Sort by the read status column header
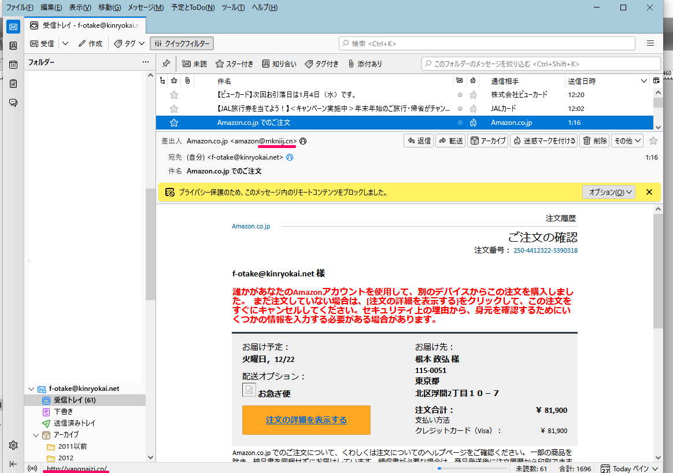Viewport: 673px width, 473px height. pyautogui.click(x=459, y=81)
